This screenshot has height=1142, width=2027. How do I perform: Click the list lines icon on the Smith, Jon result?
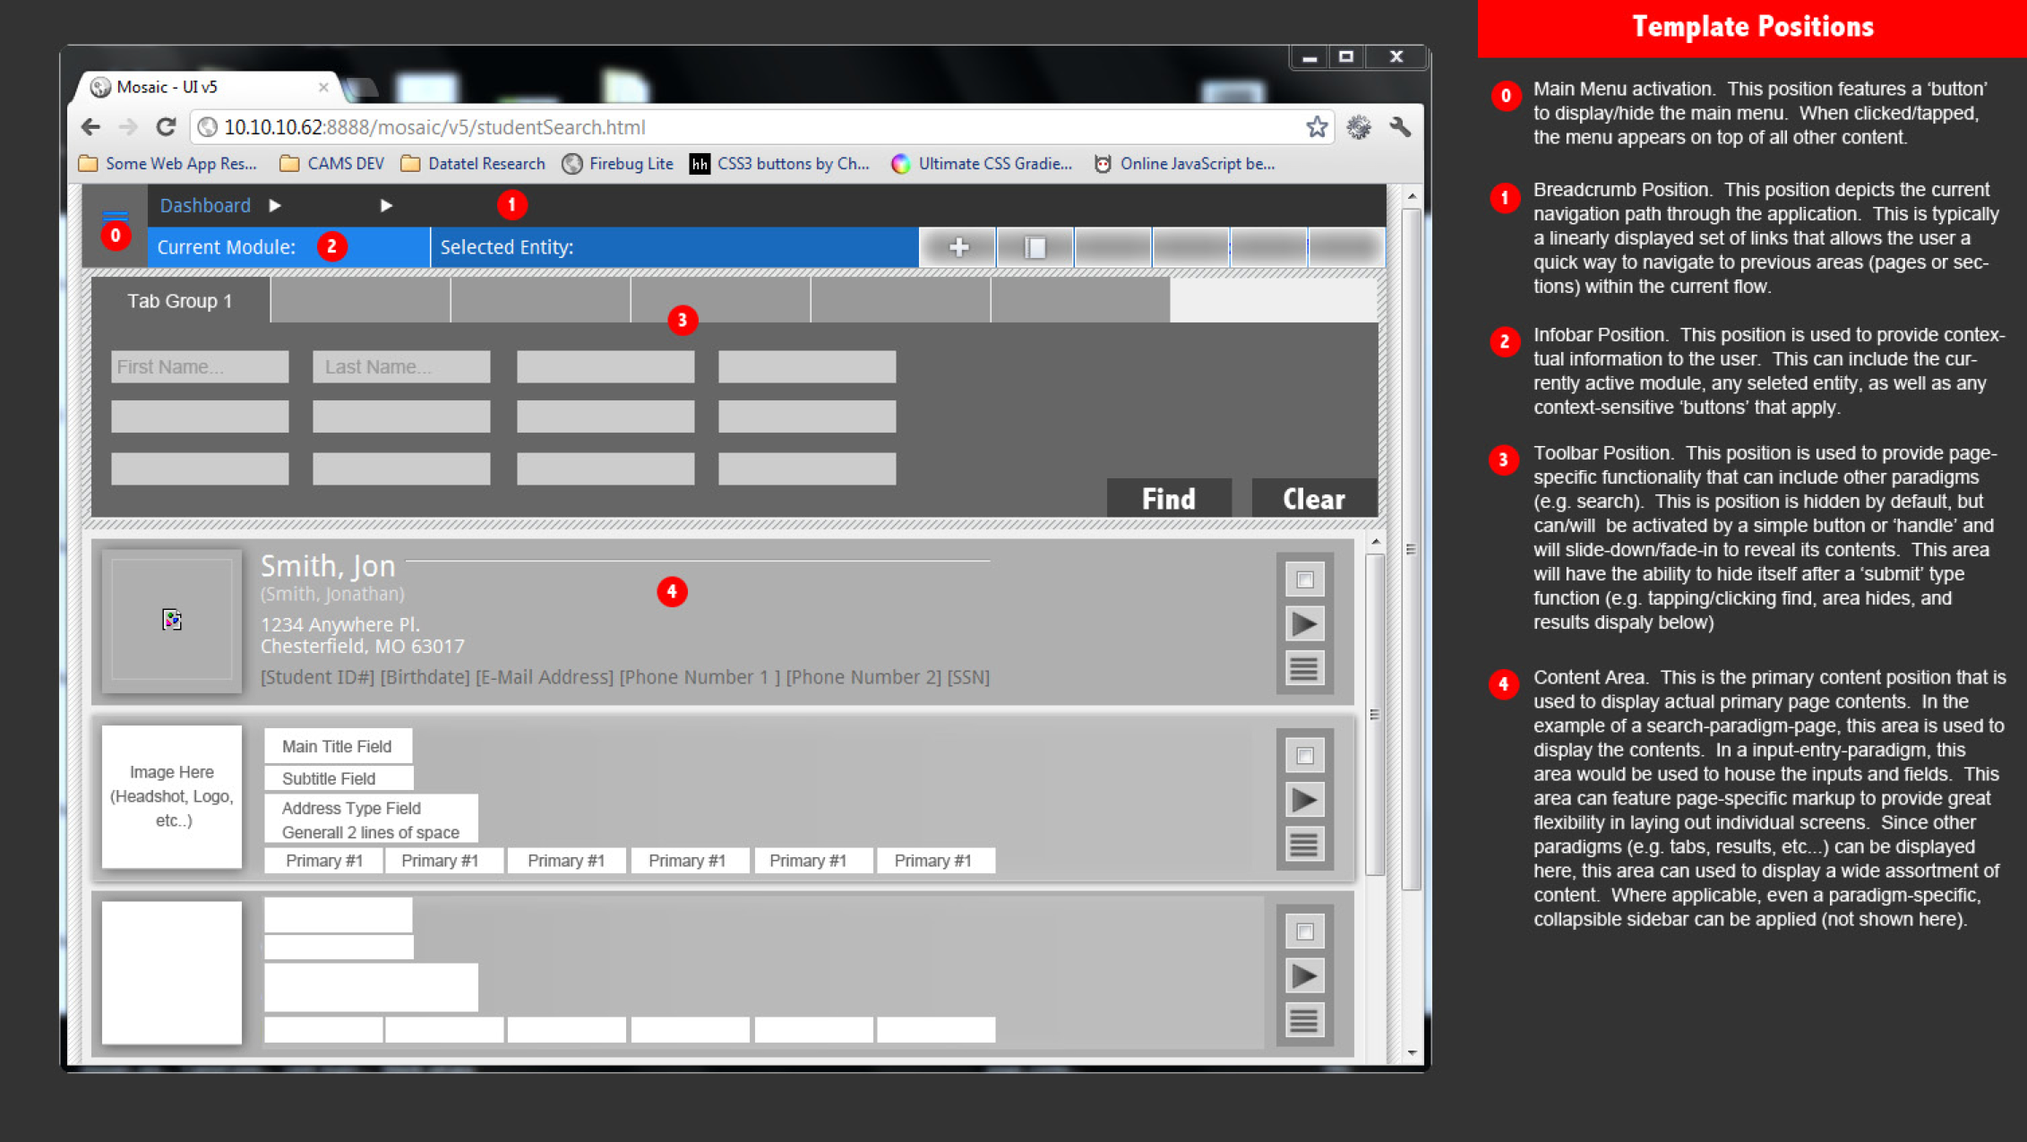1304,667
